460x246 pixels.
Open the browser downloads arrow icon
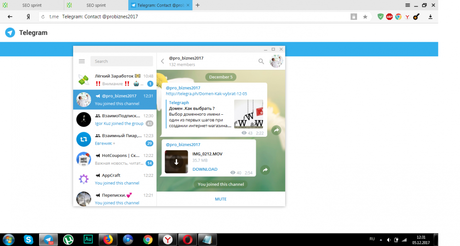pyautogui.click(x=431, y=17)
